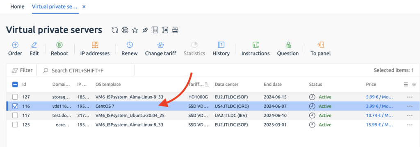Open the Filter button

tap(22, 70)
